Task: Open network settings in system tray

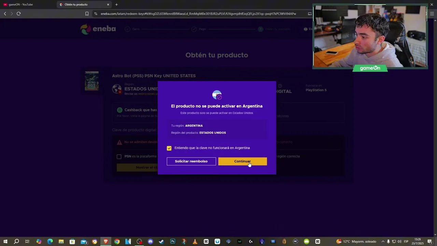Action: (x=394, y=242)
